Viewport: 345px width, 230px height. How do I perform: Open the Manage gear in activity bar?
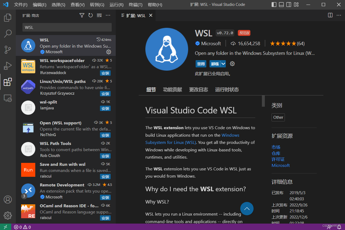point(8,215)
